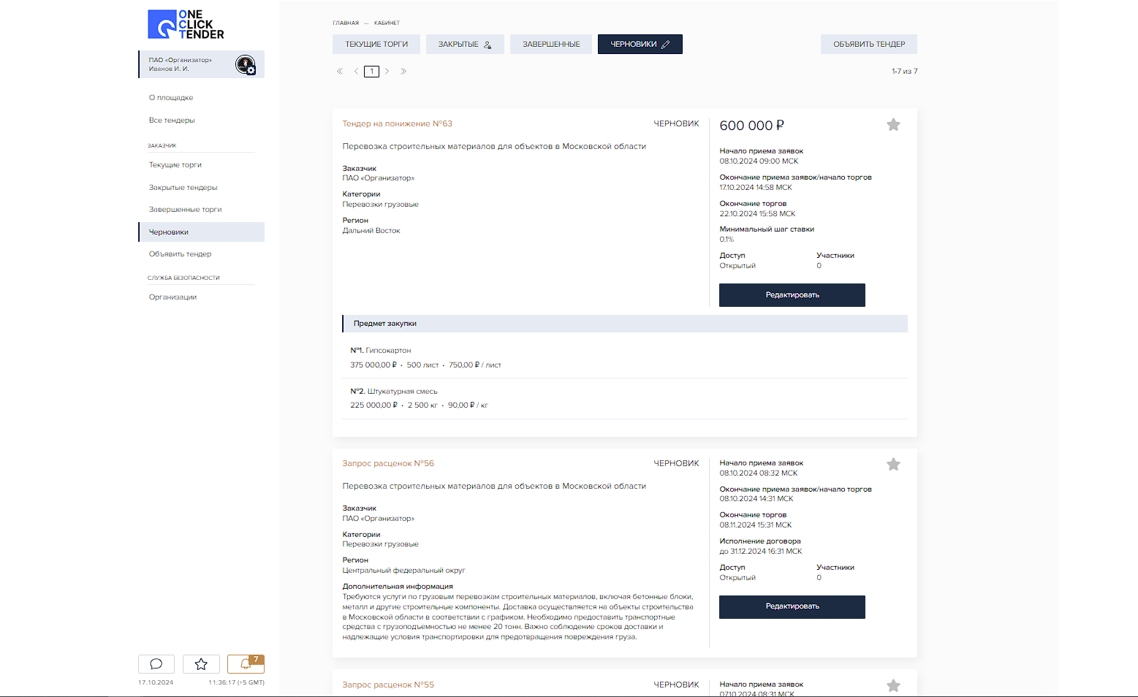
Task: Switch to the Закрытые tab
Action: coord(465,45)
